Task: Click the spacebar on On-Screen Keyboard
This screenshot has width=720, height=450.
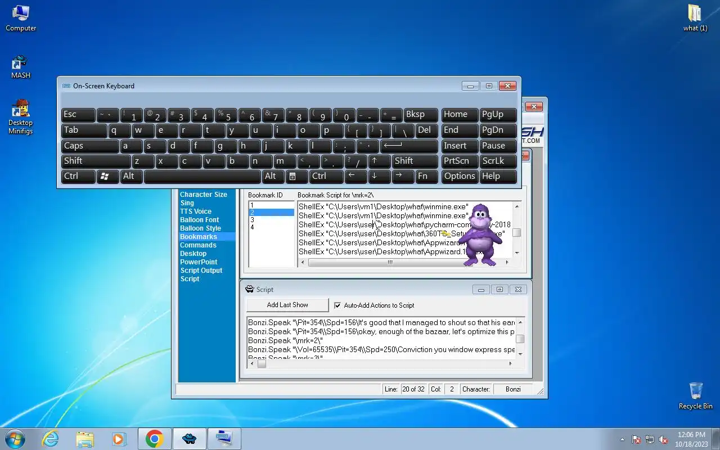Action: [202, 176]
